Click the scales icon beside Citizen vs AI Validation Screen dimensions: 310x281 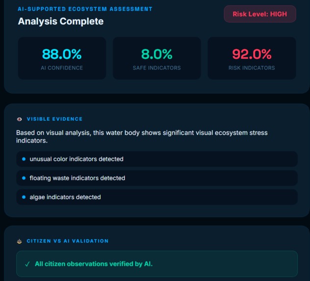click(20, 241)
